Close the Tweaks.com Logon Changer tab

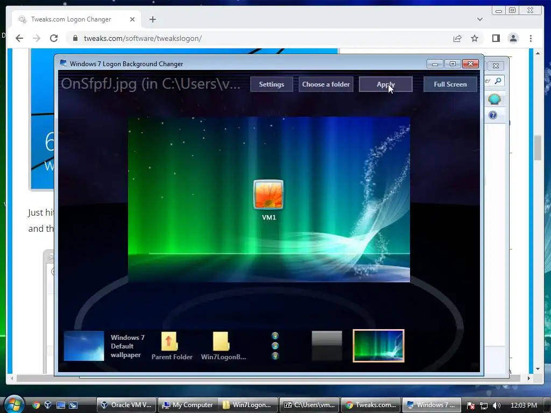(x=132, y=19)
